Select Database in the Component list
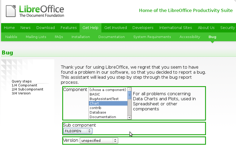The image size is (236, 154). pos(98,112)
